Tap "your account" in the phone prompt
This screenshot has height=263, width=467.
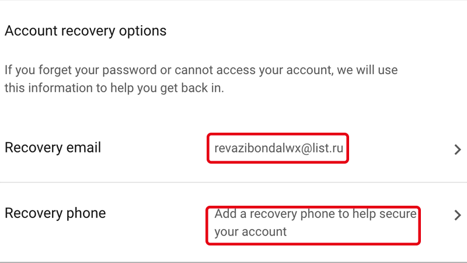(250, 232)
